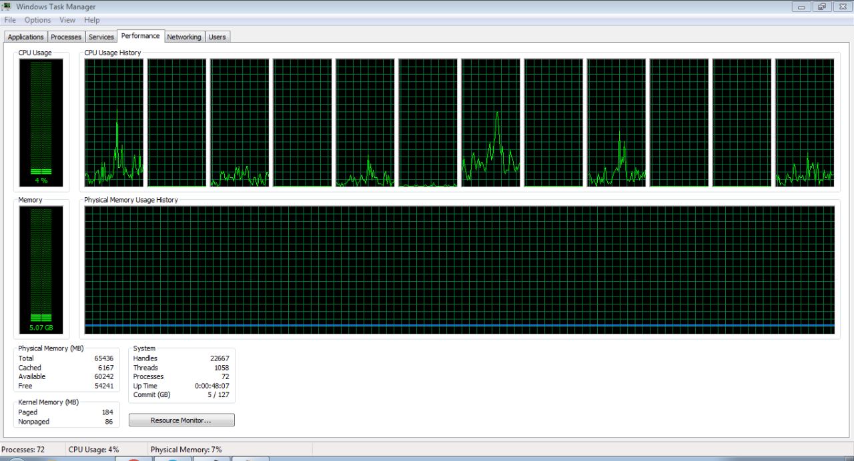This screenshot has width=854, height=461.
Task: Click the Commit (GB) value 5 / 127
Action: 218,394
